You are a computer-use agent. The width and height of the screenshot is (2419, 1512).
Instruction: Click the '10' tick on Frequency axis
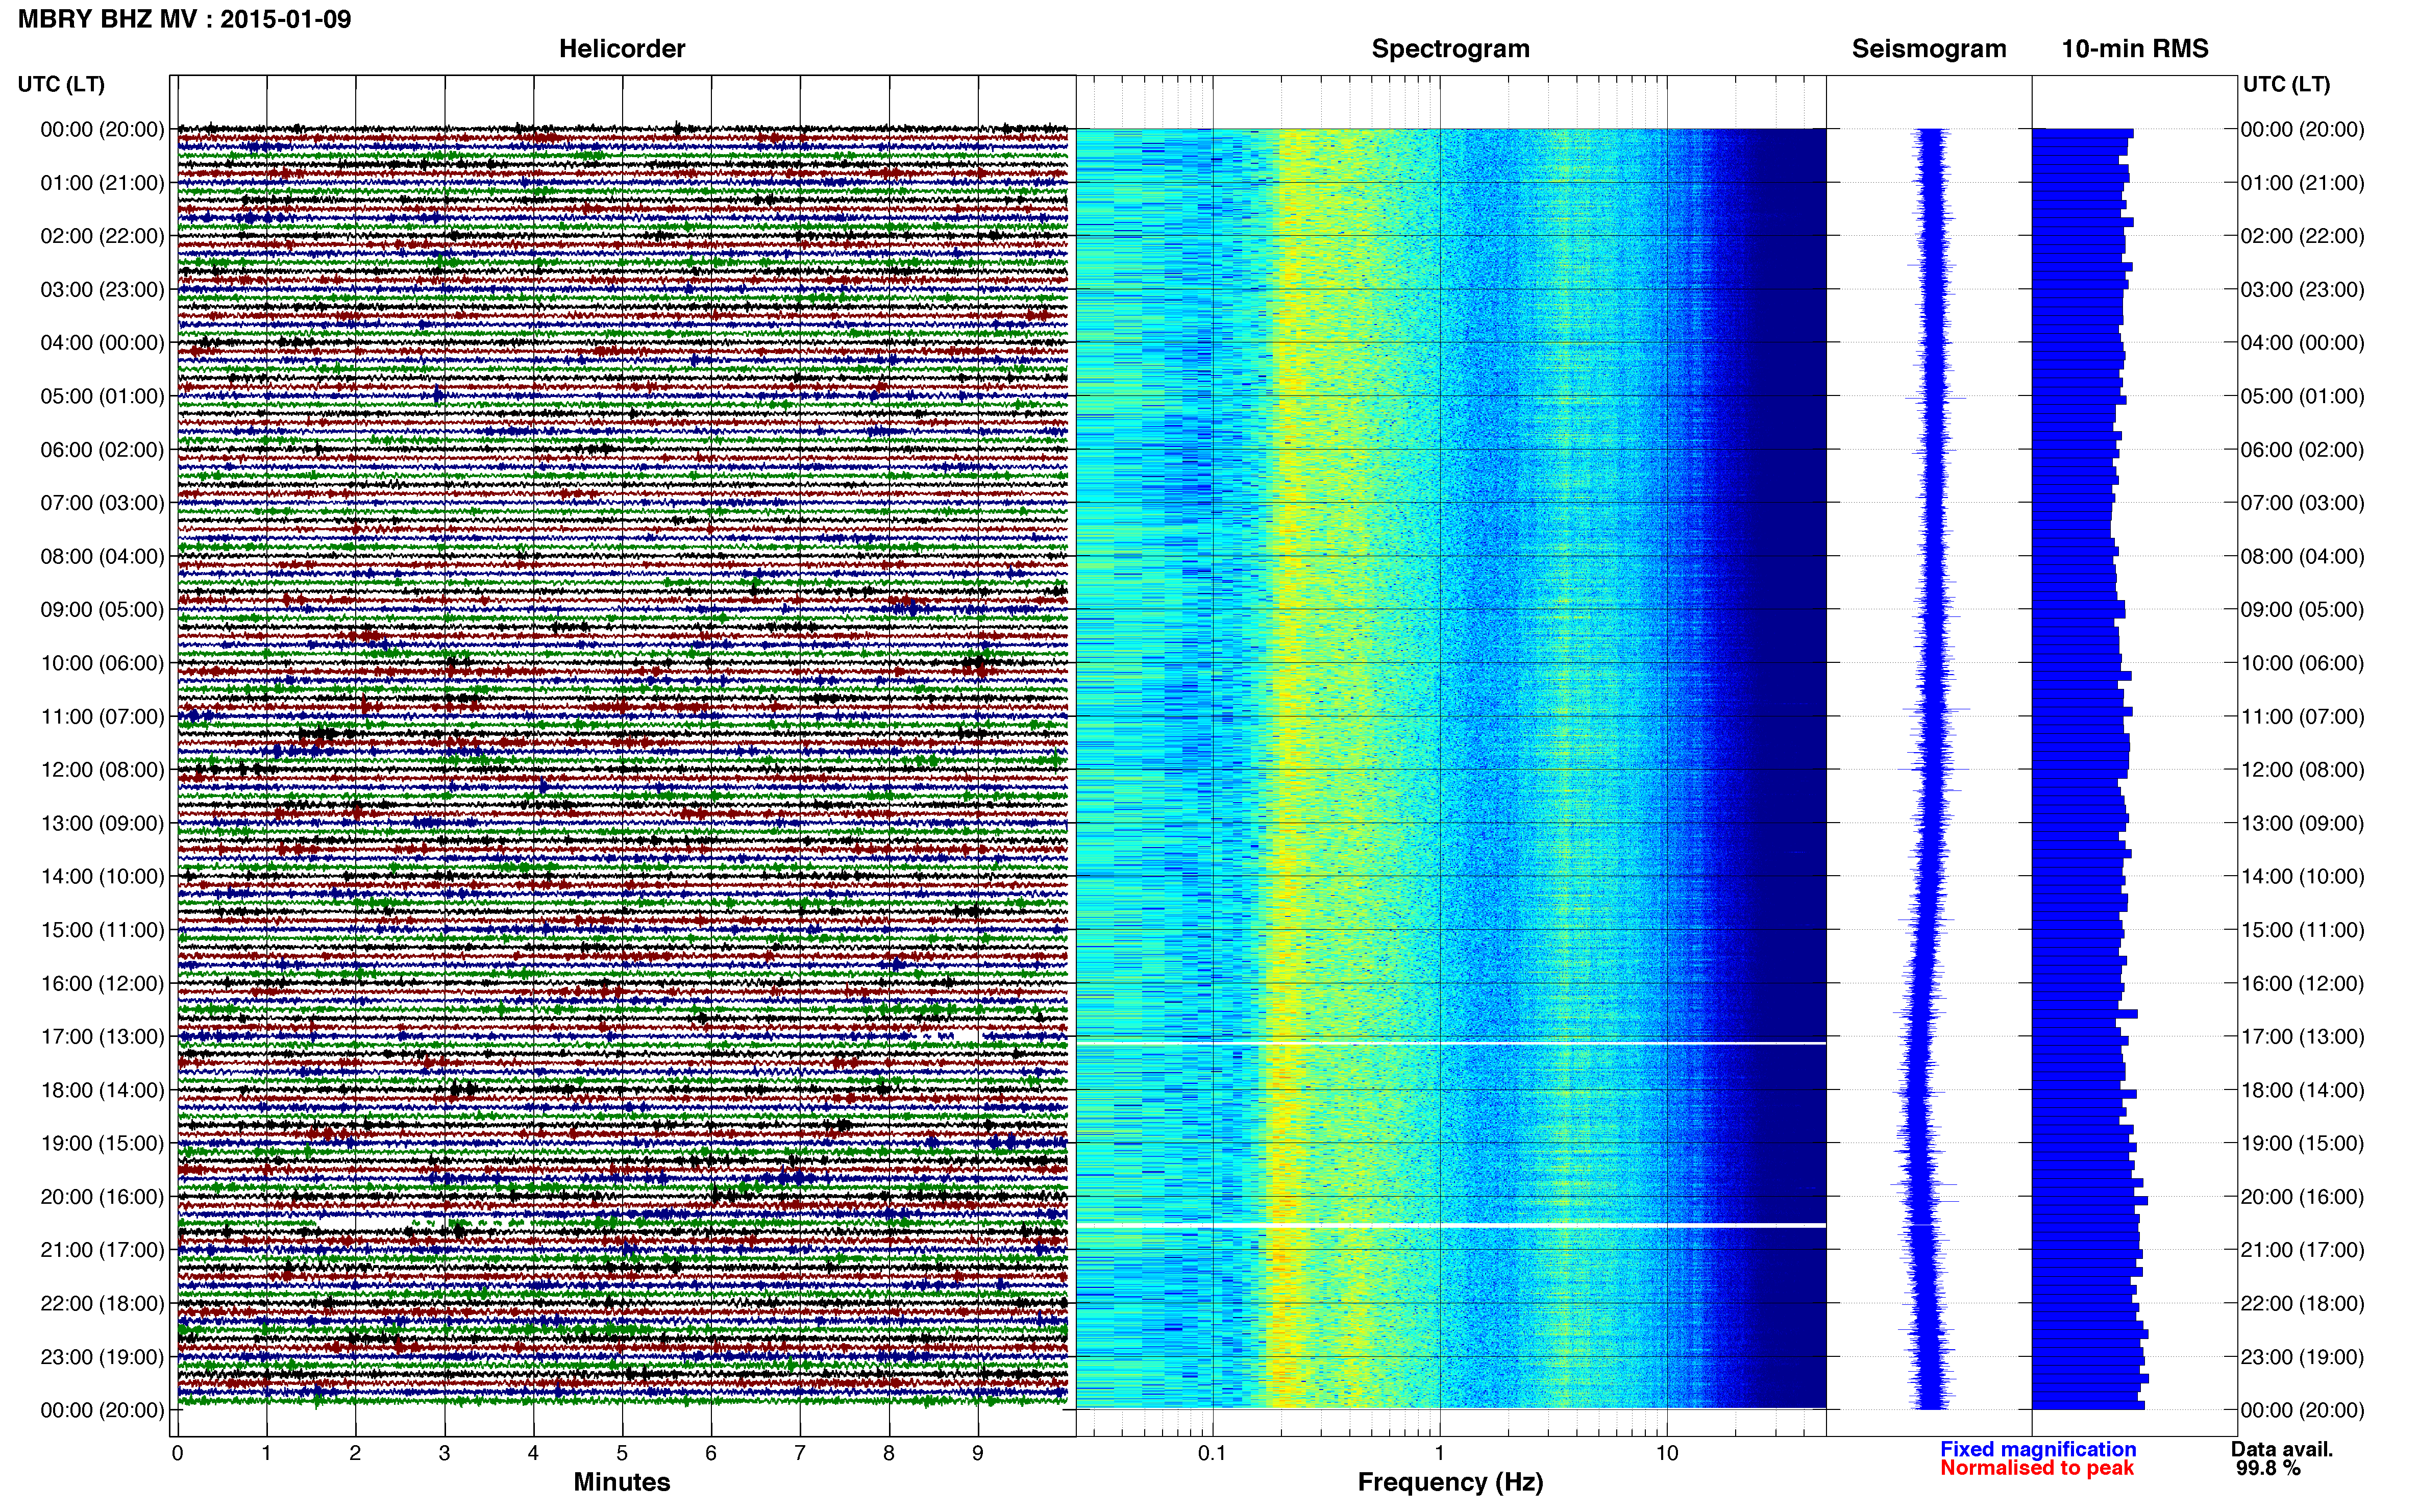[1666, 1454]
